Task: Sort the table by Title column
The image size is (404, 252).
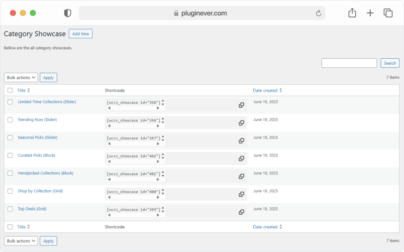Action: tap(23, 90)
